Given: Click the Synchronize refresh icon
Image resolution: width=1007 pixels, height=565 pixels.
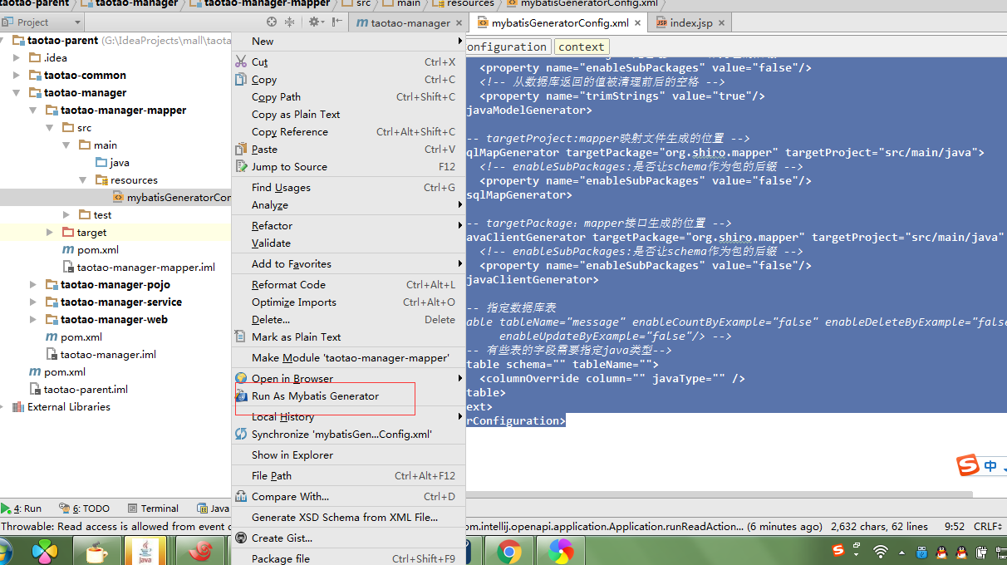Looking at the screenshot, I should pos(241,435).
